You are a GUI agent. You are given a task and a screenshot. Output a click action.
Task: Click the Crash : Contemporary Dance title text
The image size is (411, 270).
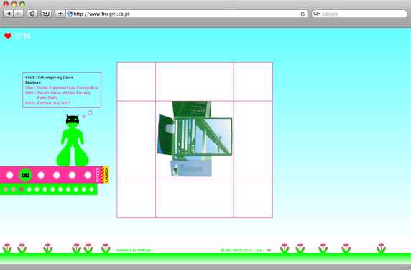click(x=50, y=78)
